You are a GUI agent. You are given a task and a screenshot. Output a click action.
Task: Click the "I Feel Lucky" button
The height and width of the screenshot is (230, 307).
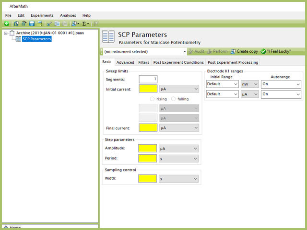(x=276, y=51)
